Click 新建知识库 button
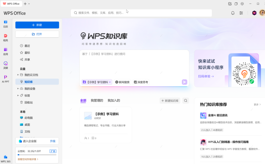 click(170, 101)
